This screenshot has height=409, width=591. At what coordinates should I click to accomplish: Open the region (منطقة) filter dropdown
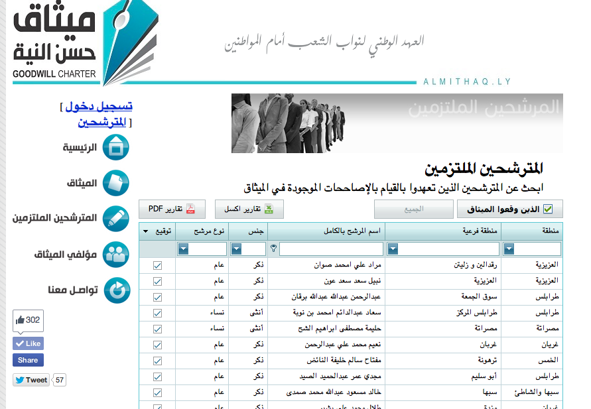click(509, 249)
